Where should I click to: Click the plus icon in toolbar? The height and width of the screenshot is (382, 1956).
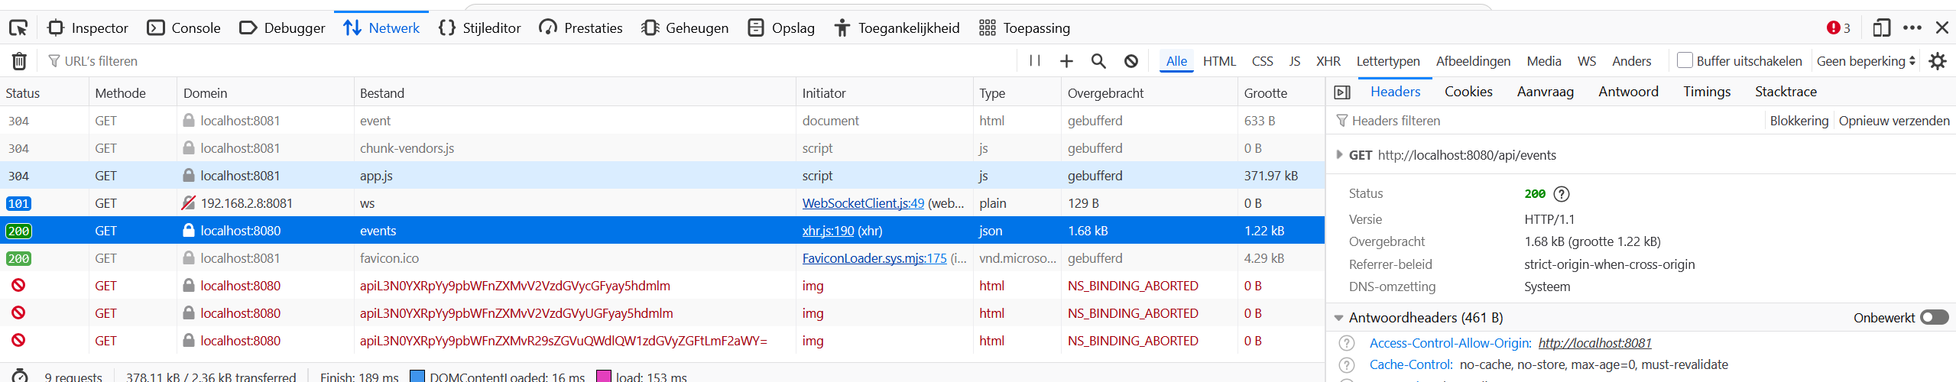[1066, 61]
